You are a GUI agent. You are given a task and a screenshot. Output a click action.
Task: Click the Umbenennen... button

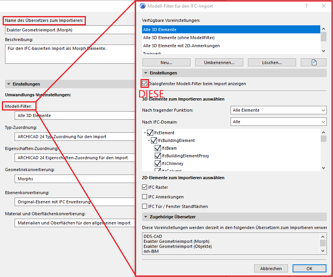coord(219,63)
